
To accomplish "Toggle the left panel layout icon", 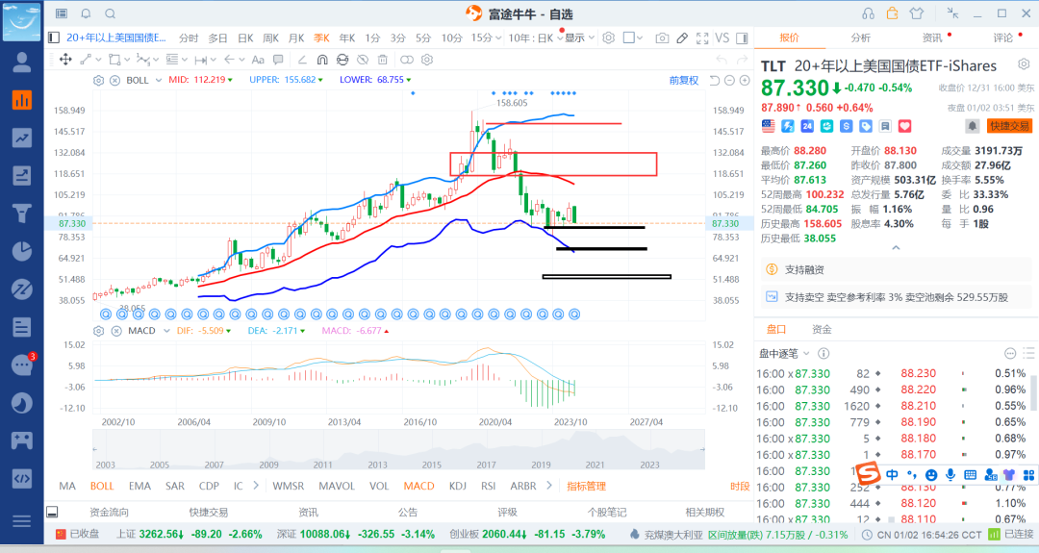I will click(54, 38).
